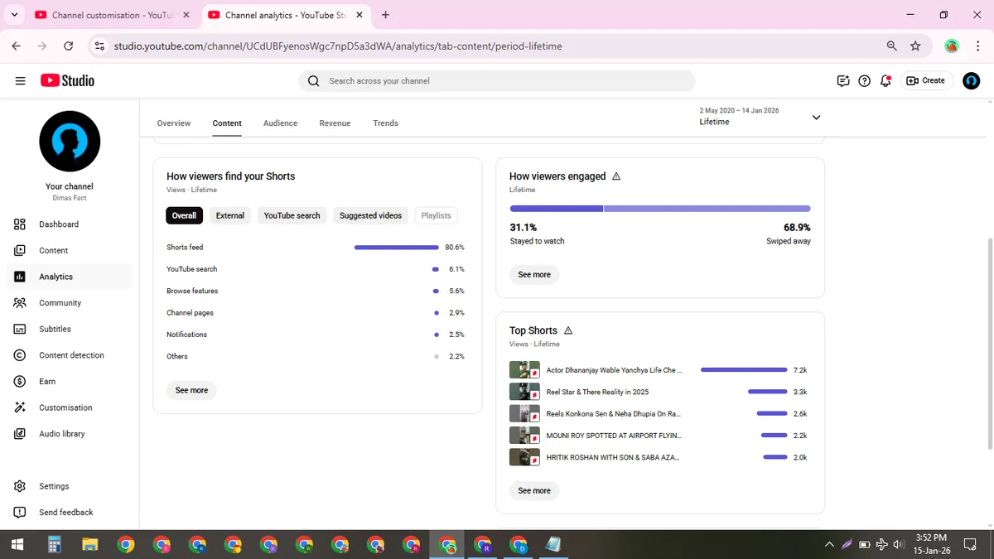The width and height of the screenshot is (994, 559).
Task: Select the Playlists filter chip
Action: (x=436, y=215)
